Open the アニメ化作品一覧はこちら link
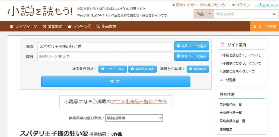This screenshot has width=279, height=137. click(x=139, y=102)
